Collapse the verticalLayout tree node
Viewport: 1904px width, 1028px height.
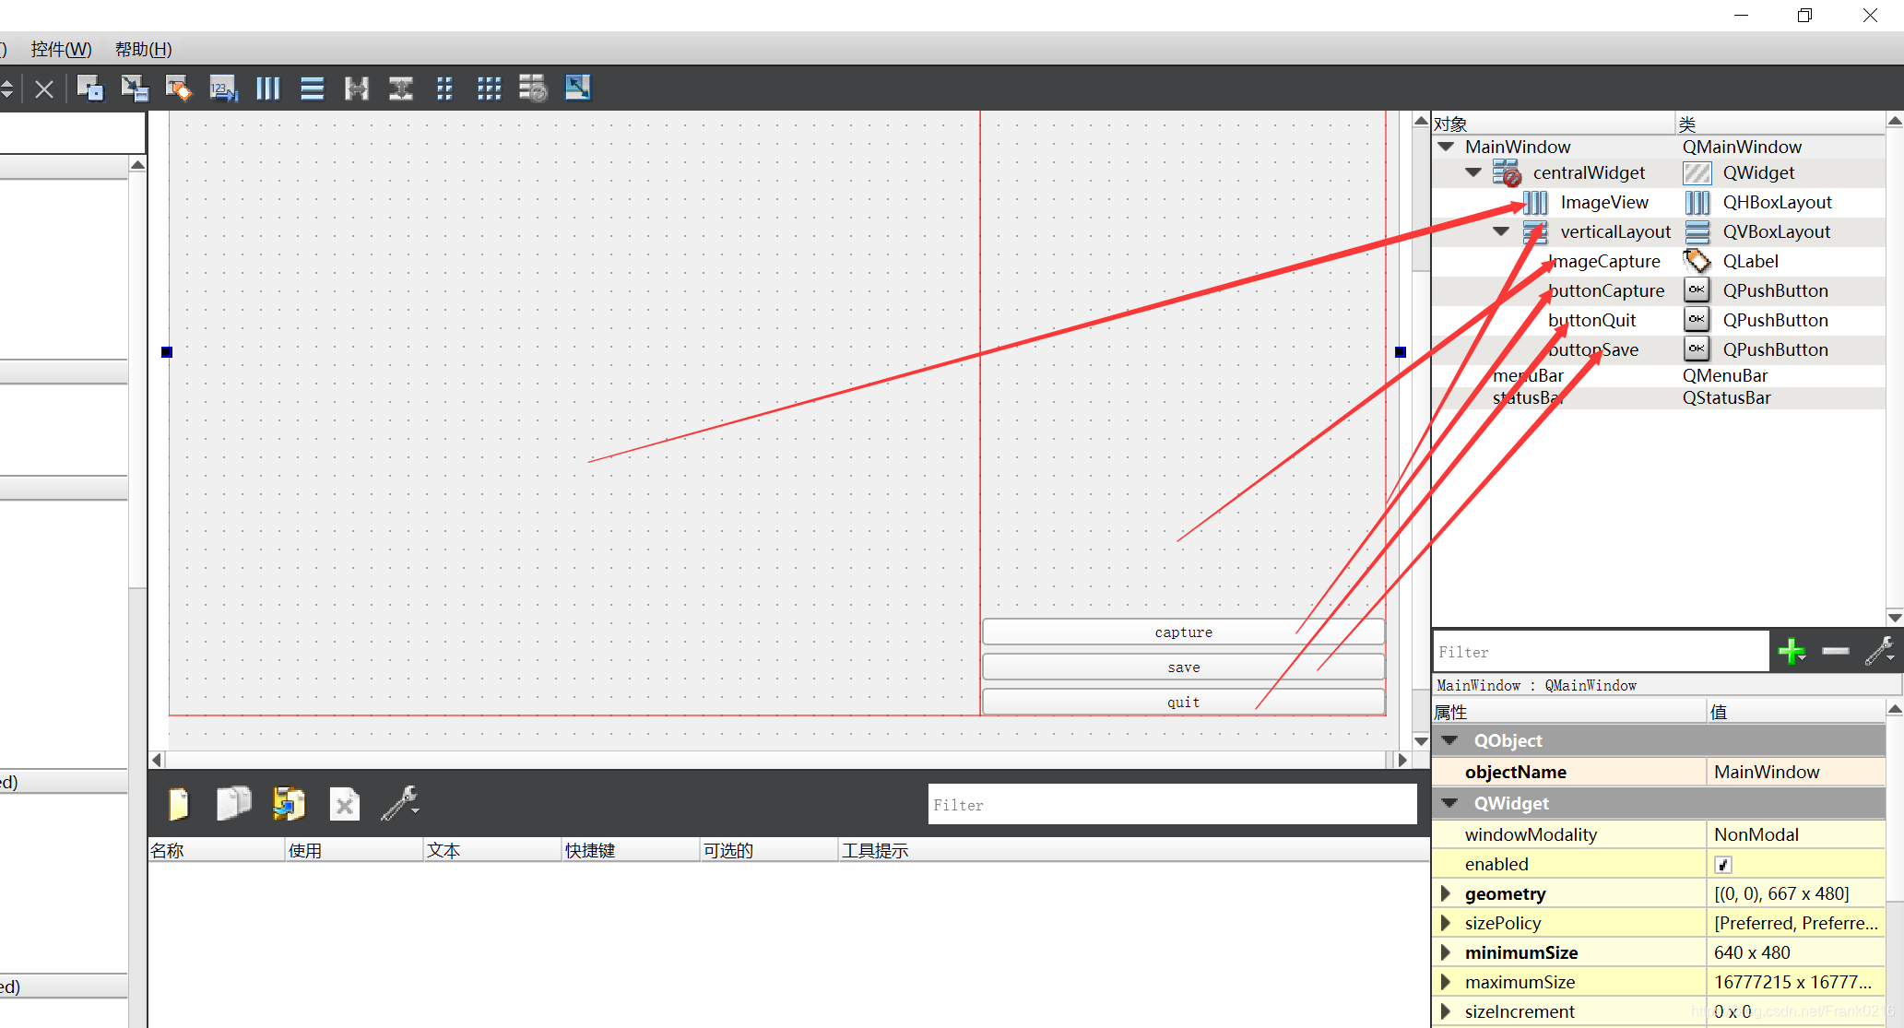click(x=1501, y=231)
